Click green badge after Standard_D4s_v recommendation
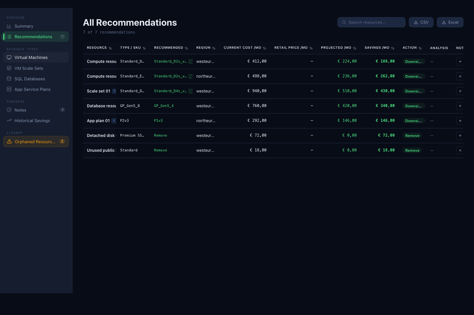474x315 pixels. 191,91
